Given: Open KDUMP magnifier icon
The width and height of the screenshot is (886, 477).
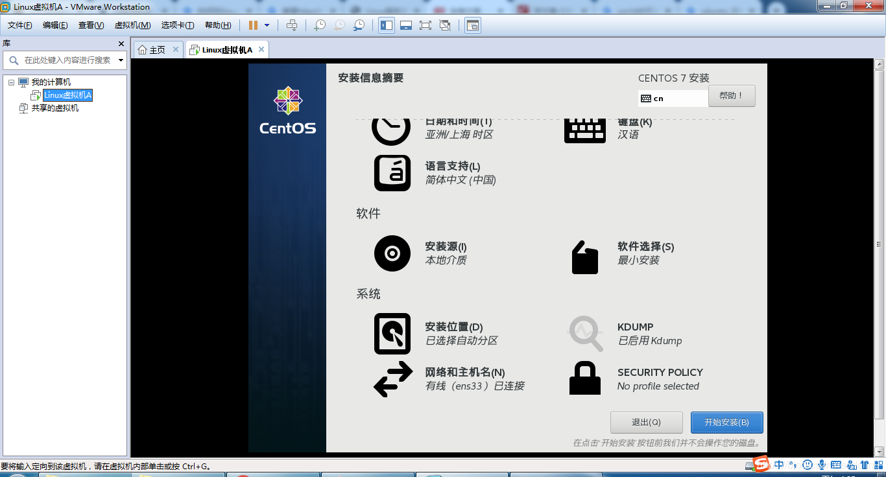Looking at the screenshot, I should coord(586,334).
